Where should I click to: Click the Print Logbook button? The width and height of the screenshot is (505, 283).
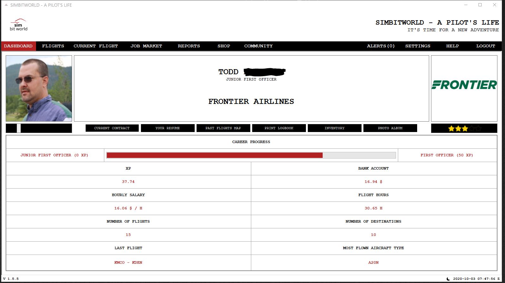pos(279,128)
